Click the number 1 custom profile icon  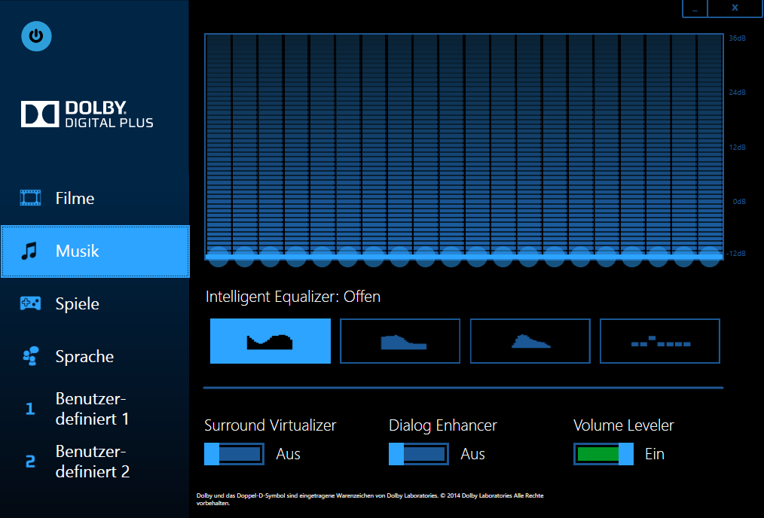30,409
